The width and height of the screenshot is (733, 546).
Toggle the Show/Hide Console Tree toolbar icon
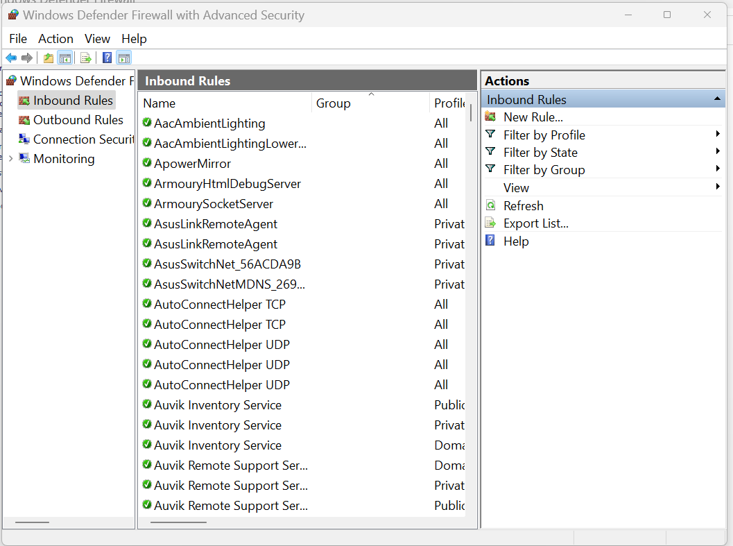(65, 58)
